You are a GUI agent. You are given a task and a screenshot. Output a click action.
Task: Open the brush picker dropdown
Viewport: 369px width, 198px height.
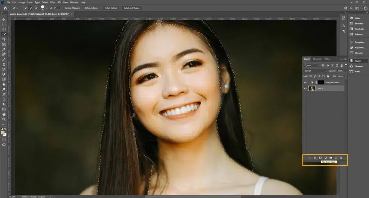point(46,8)
